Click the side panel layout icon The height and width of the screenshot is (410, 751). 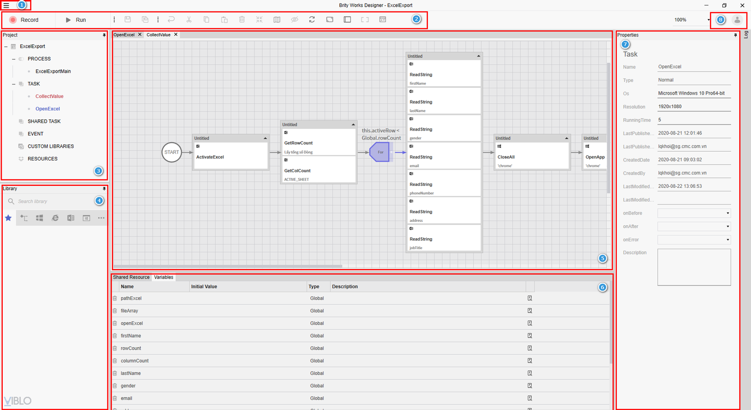click(347, 20)
